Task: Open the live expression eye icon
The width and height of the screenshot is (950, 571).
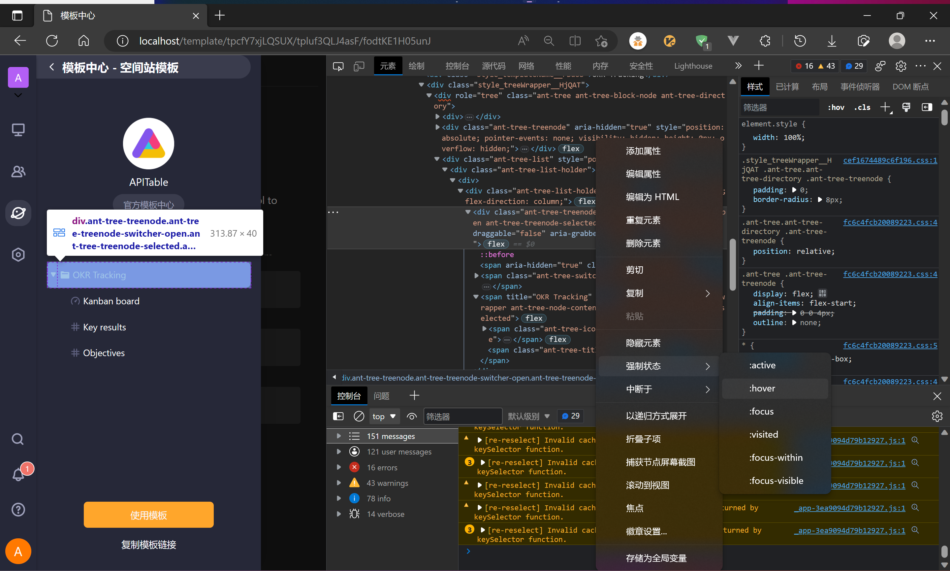Action: pos(412,416)
